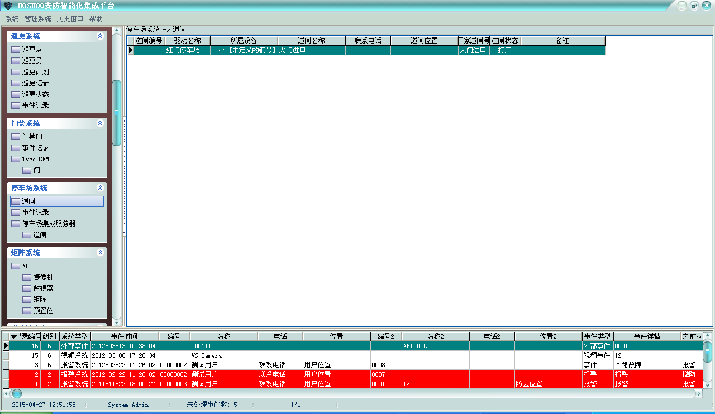
Task: Open the 预置位 item icon
Action: pyautogui.click(x=26, y=311)
